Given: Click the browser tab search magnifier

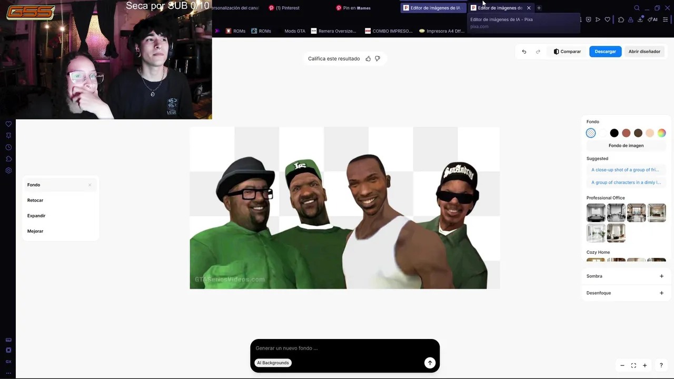Looking at the screenshot, I should coord(637,8).
